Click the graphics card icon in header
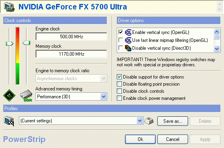Viewport: 224px width, 148px height. pyautogui.click(x=9, y=7)
